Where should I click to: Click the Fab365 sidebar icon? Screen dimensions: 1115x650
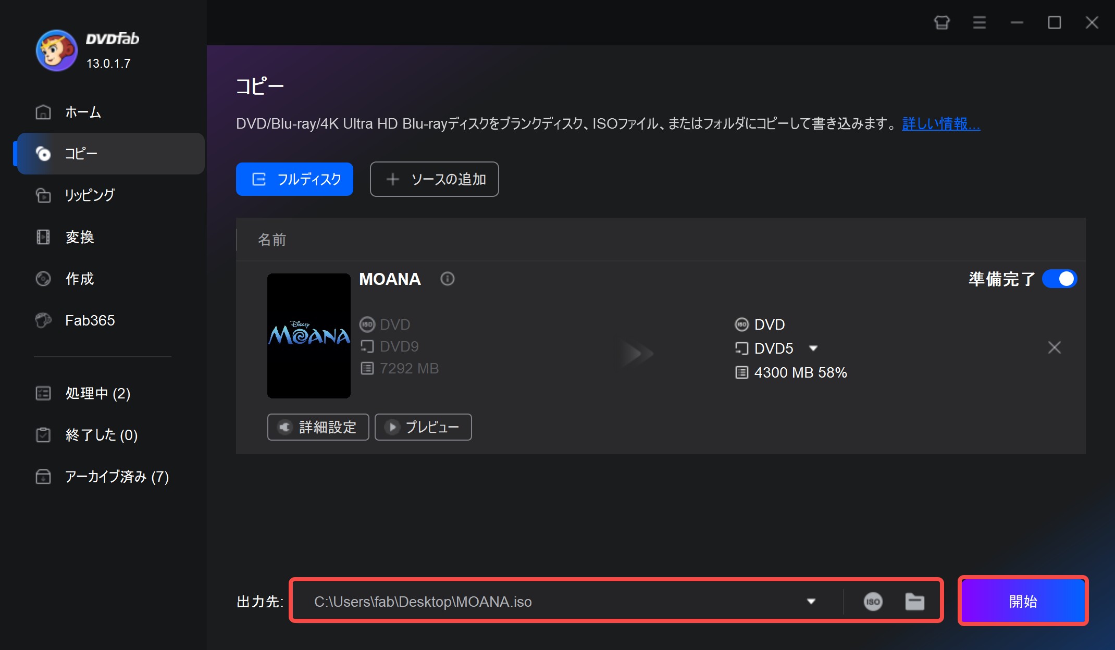(43, 320)
